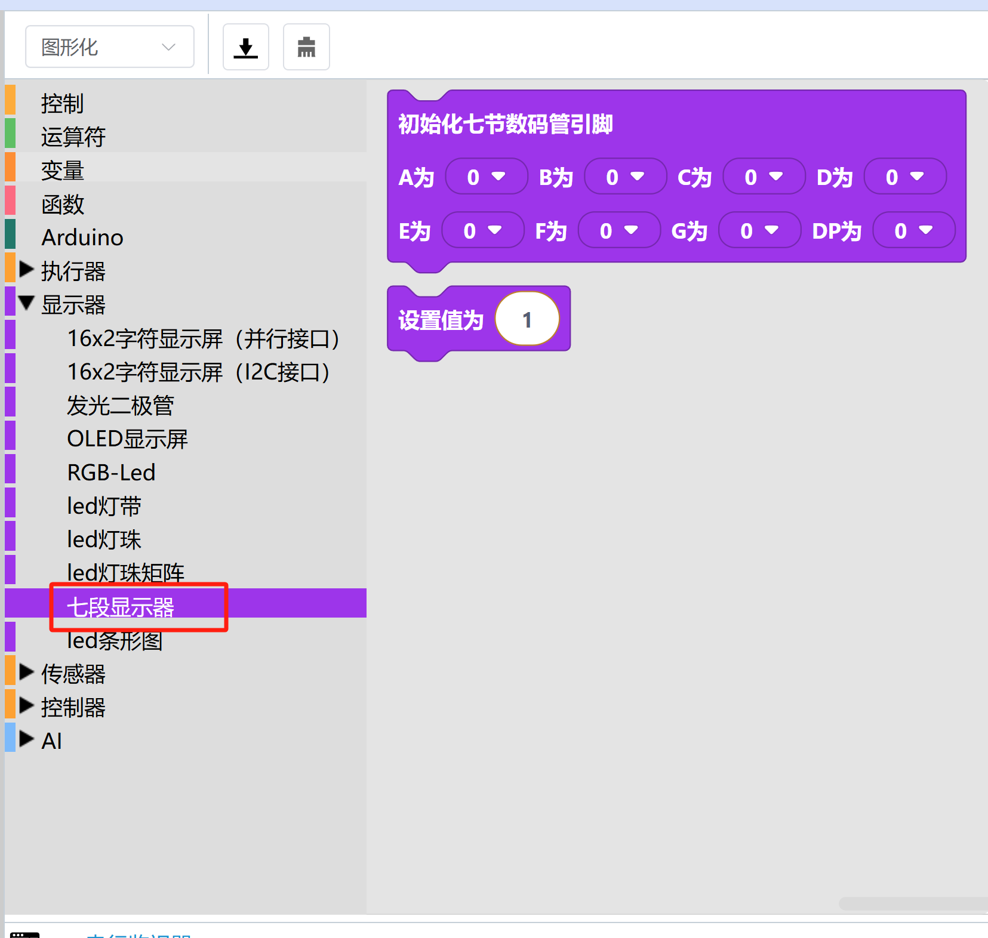This screenshot has width=988, height=938.
Task: Collapse the 显示器 category
Action: [x=26, y=303]
